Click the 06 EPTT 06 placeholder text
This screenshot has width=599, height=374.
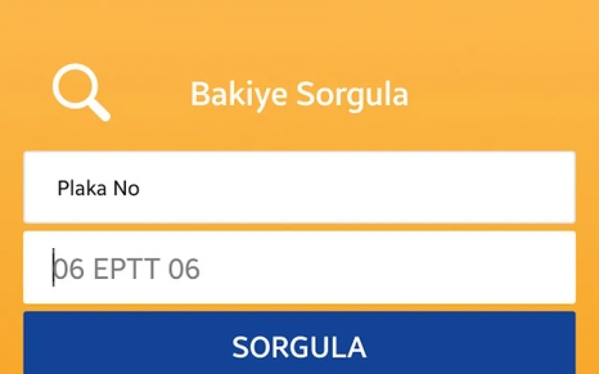click(128, 270)
